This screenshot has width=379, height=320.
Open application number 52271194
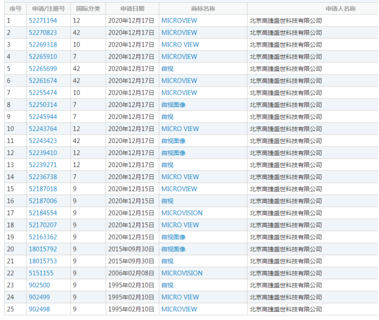click(x=43, y=21)
